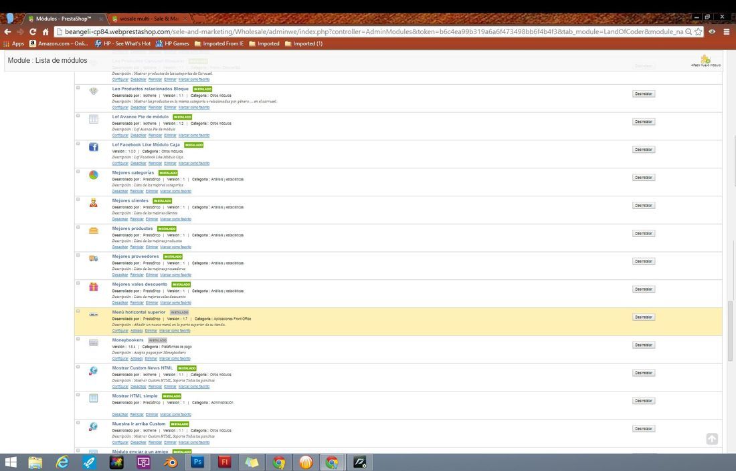Click the back-to-top arrow icon
The height and width of the screenshot is (471, 736).
[712, 439]
